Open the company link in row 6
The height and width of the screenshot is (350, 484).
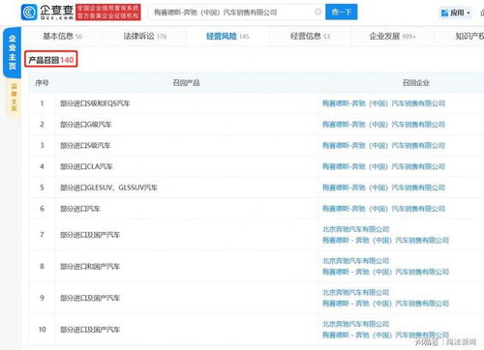(383, 209)
